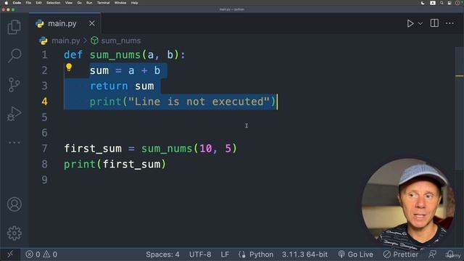Image resolution: width=464 pixels, height=261 pixels.
Task: Open the Explorer view in activity bar
Action: pos(14,27)
